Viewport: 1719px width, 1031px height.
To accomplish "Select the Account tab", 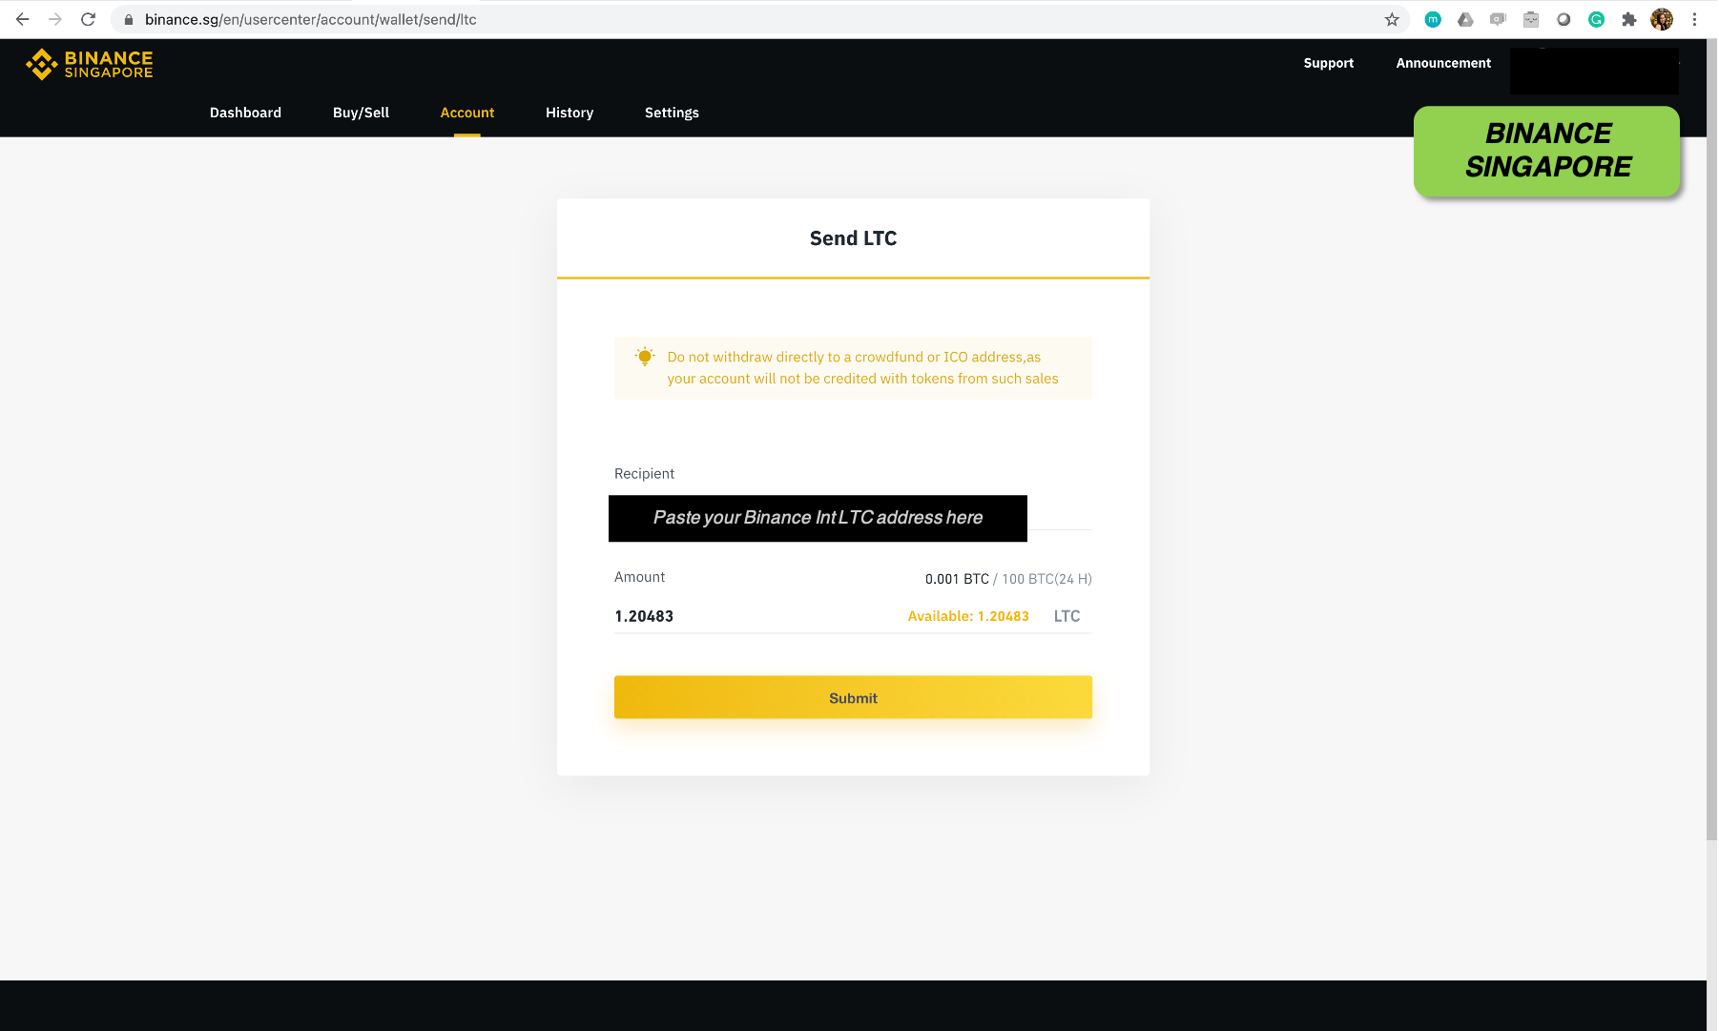I will coord(467,113).
